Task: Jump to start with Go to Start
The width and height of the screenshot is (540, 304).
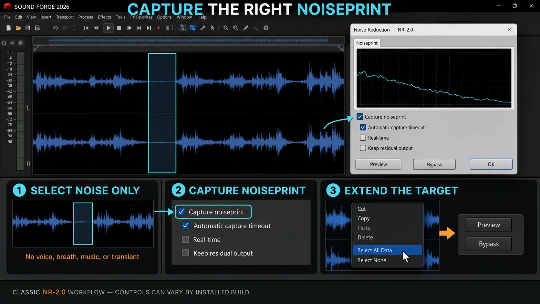Action: [86, 28]
